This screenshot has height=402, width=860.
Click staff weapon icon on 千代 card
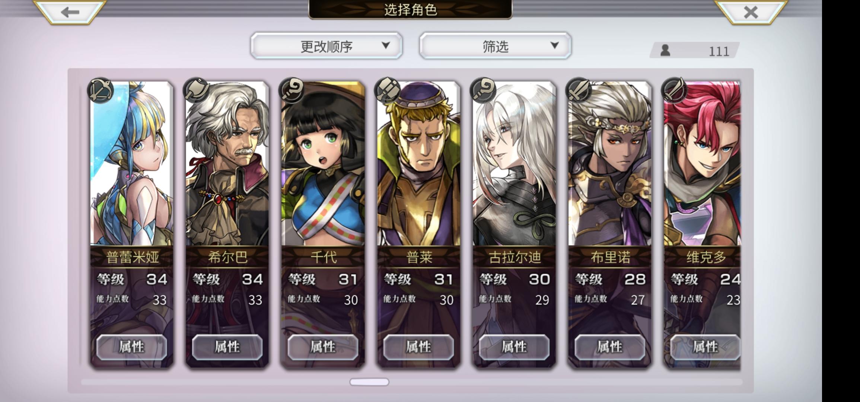(x=292, y=90)
